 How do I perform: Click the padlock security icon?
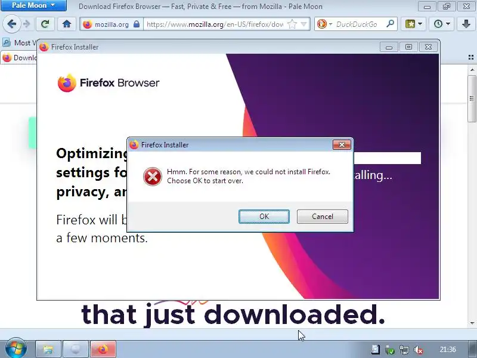[x=137, y=24]
